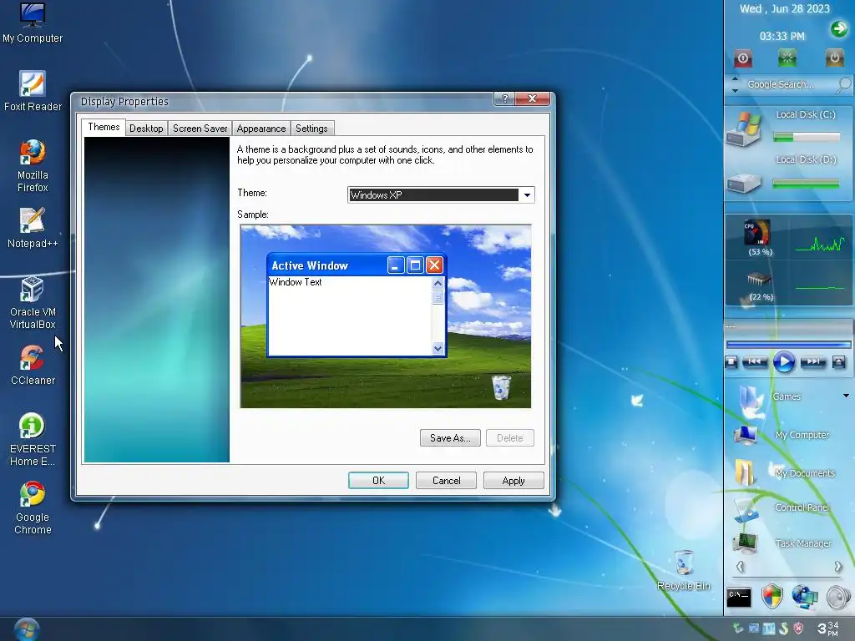855x641 pixels.
Task: Click the Local Disk (D:) usage bar
Action: coord(806,184)
